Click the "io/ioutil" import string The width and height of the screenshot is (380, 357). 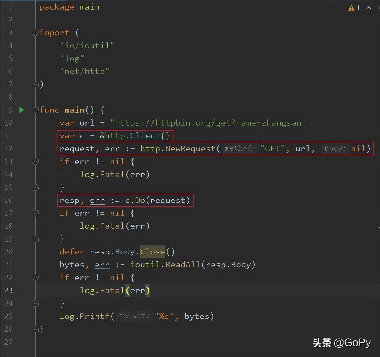tap(87, 45)
